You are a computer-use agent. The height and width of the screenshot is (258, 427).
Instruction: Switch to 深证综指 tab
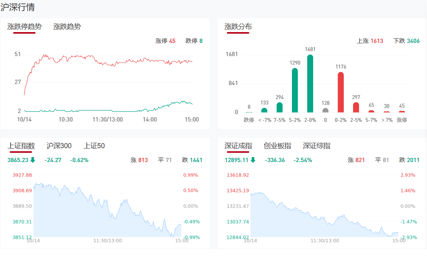[317, 146]
